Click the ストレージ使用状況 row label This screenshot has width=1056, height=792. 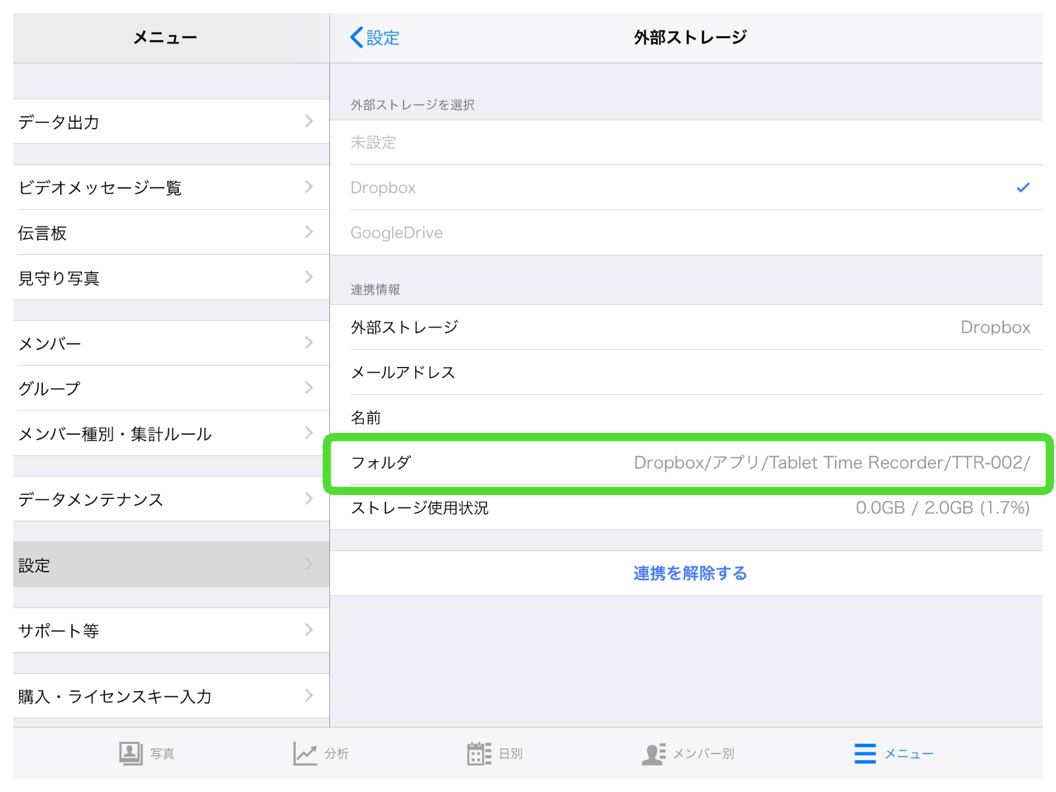click(420, 508)
